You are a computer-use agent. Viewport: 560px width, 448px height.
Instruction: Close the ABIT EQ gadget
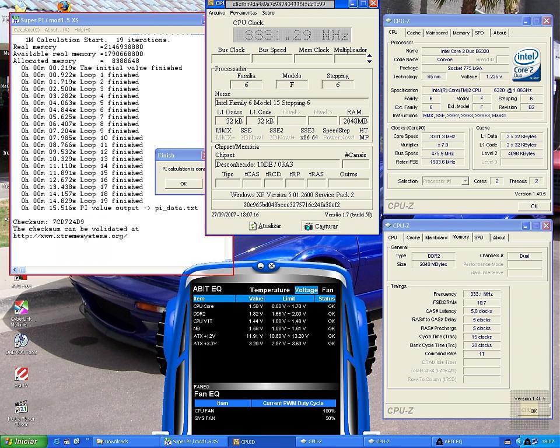271,266
